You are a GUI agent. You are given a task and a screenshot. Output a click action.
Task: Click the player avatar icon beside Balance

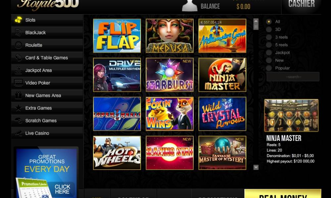190,6
